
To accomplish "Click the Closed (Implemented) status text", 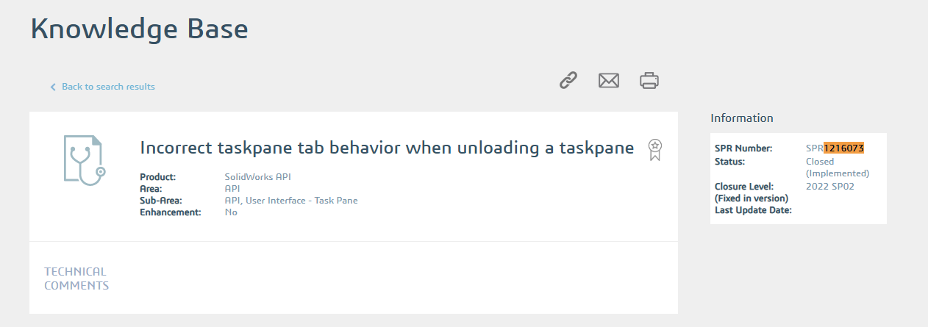I will (838, 168).
